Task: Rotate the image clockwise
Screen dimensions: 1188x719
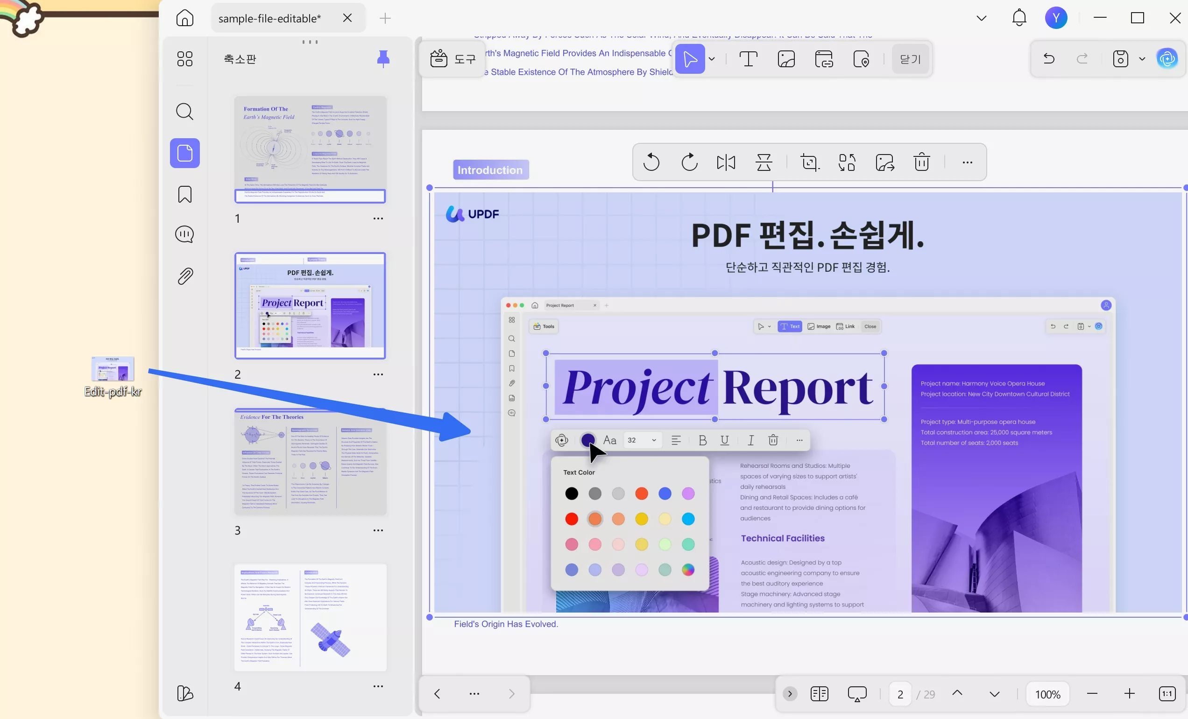Action: [689, 162]
